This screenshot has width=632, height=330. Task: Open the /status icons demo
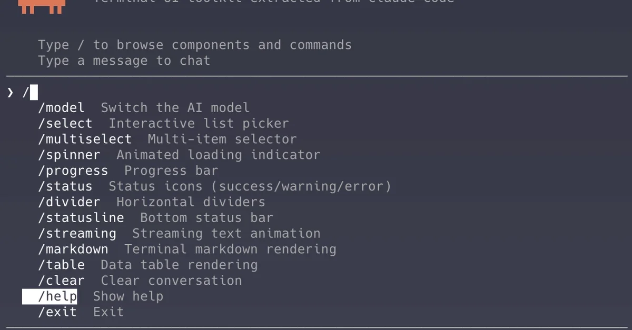(x=65, y=186)
